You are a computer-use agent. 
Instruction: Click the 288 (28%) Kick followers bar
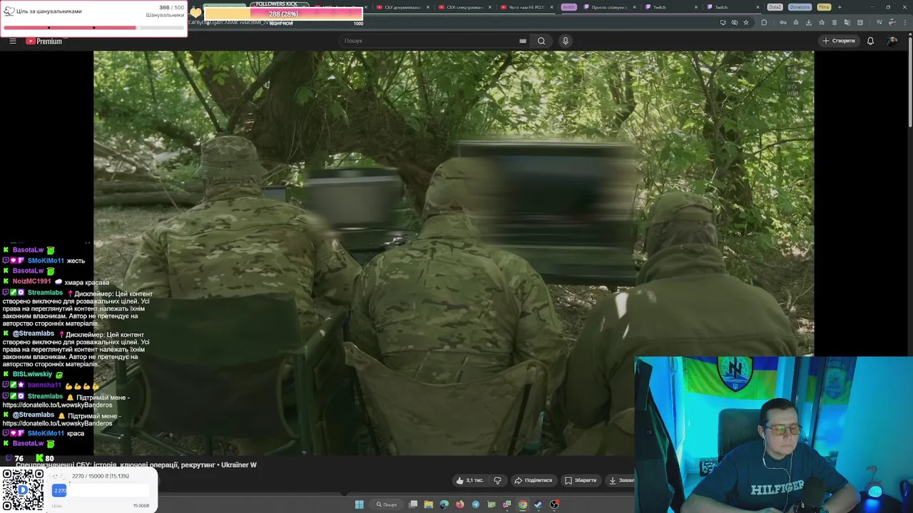[283, 14]
